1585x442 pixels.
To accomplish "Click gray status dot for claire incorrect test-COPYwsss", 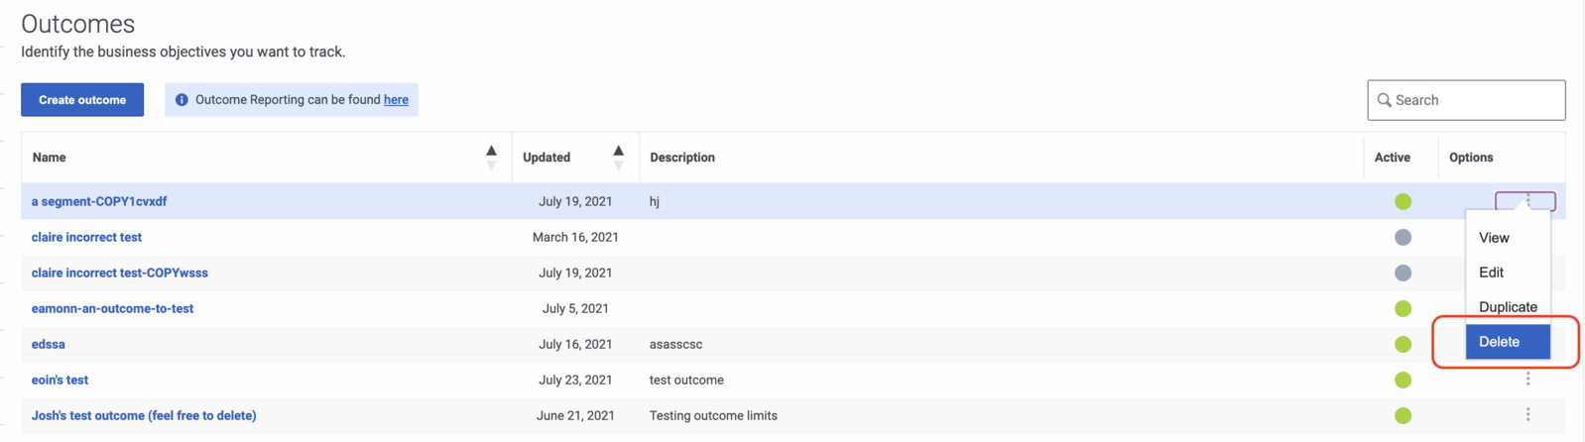I will [1402, 273].
